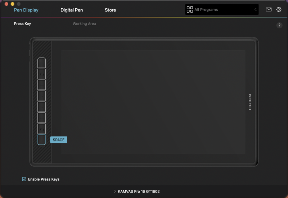Image resolution: width=288 pixels, height=198 pixels.
Task: Open settings via the gear icon
Action: (279, 9)
